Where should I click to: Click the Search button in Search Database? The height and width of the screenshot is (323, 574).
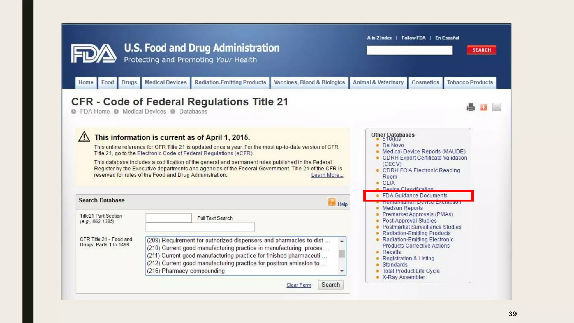click(x=330, y=285)
